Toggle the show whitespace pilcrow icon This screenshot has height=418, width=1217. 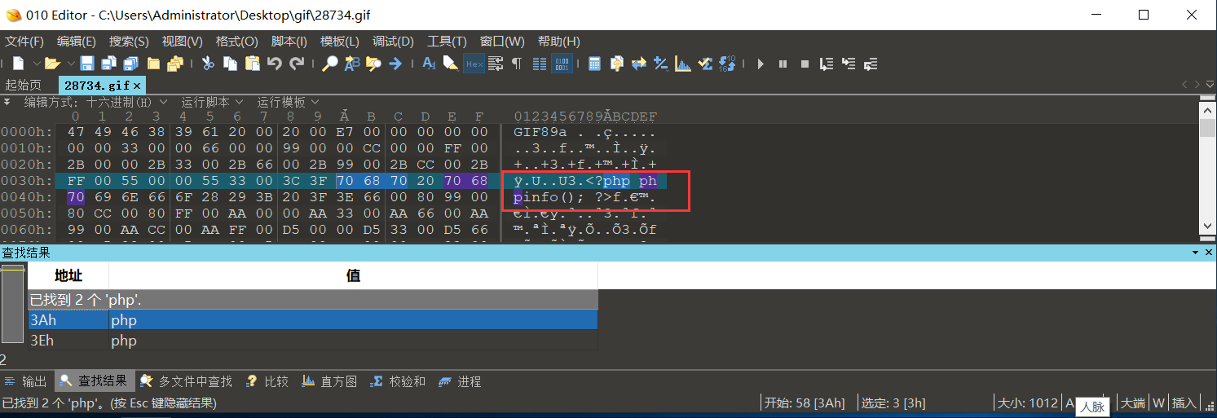click(x=517, y=64)
